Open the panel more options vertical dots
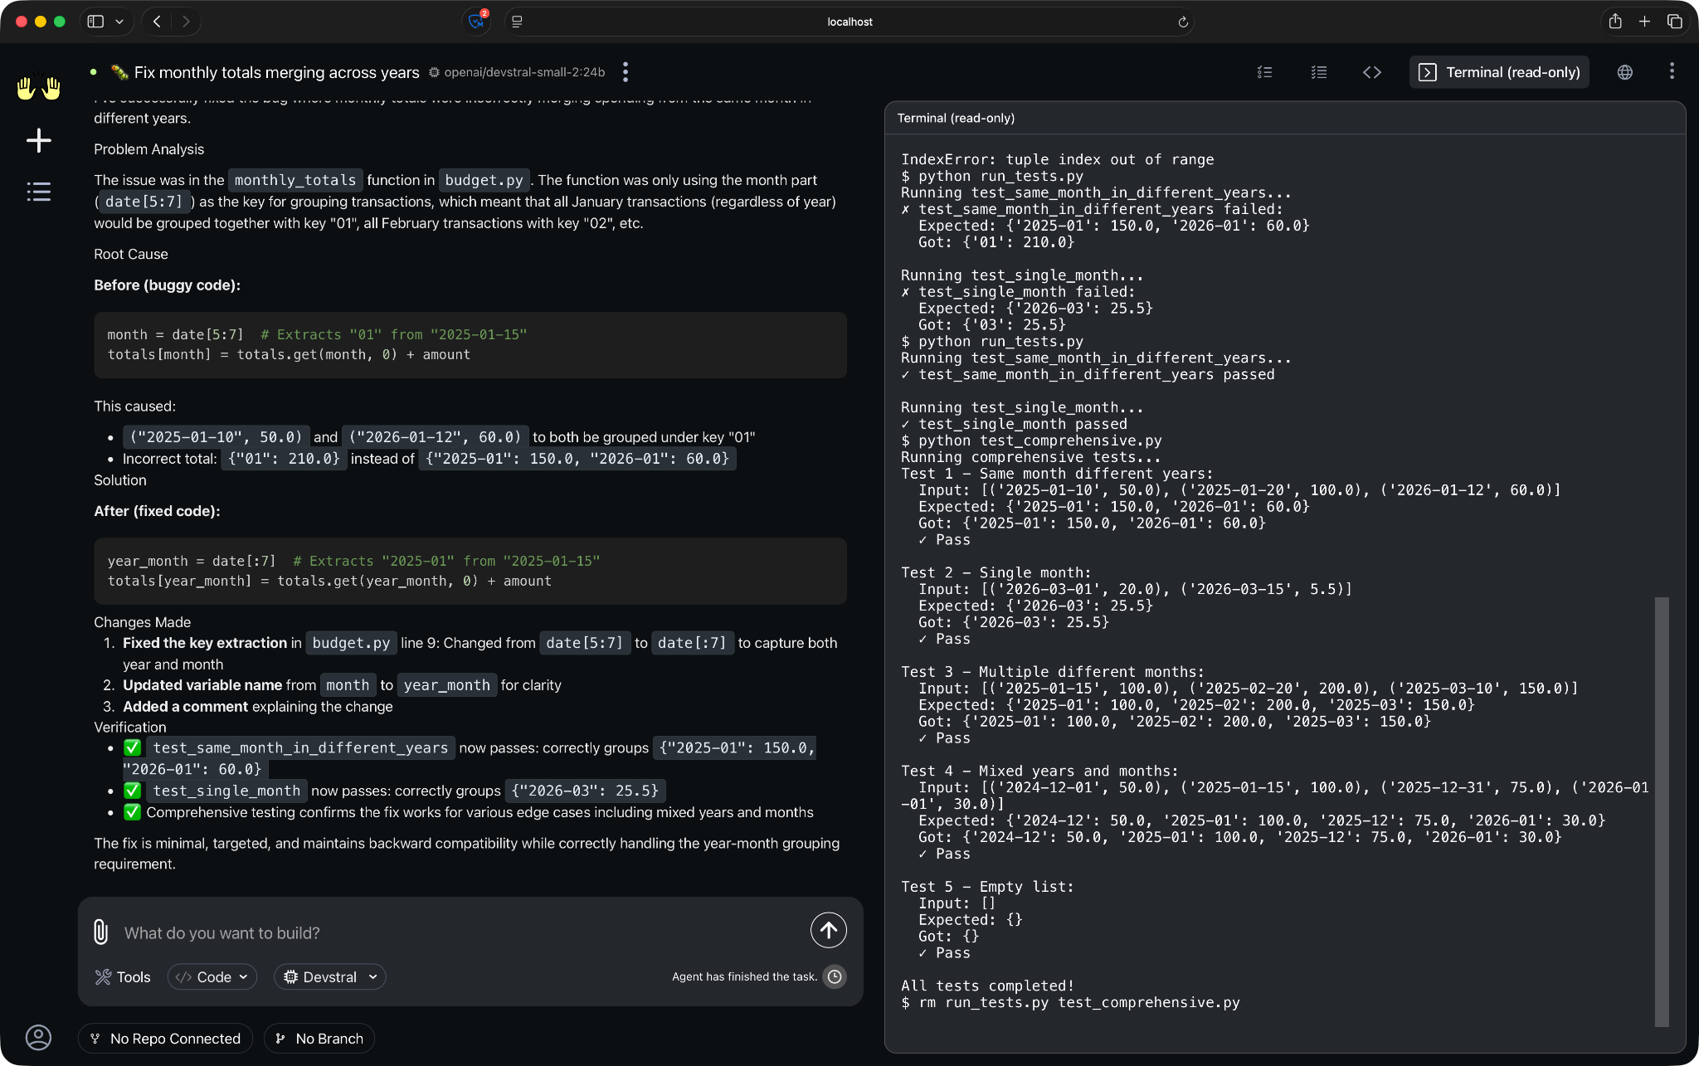The width and height of the screenshot is (1699, 1066). pos(1672,71)
